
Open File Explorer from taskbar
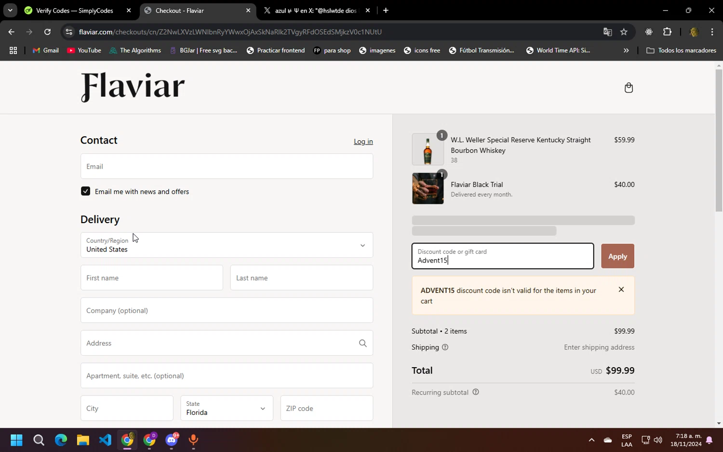point(83,440)
